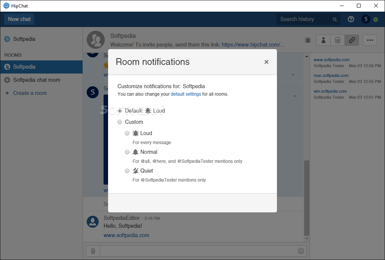385x260 pixels.
Task: Choose the Quiet custom notification level
Action: point(127,171)
